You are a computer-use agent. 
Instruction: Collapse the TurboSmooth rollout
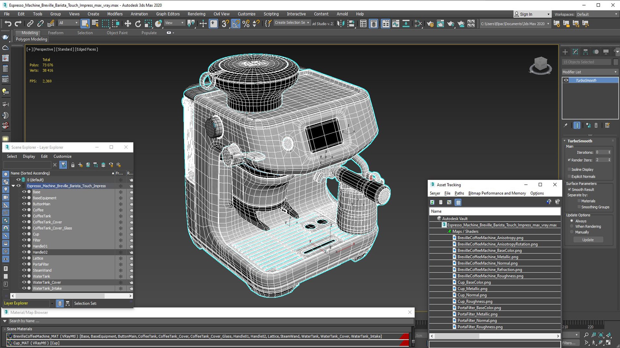pyautogui.click(x=565, y=141)
